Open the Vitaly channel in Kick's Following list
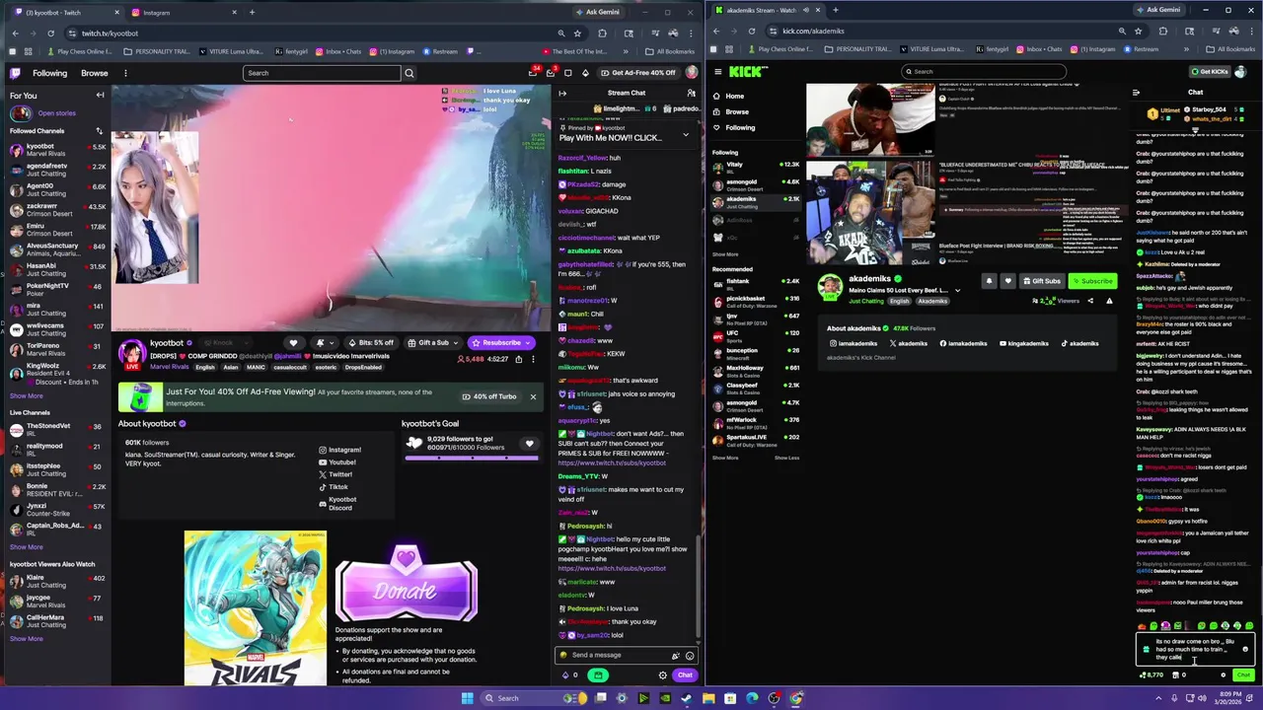This screenshot has width=1263, height=710. [756, 167]
